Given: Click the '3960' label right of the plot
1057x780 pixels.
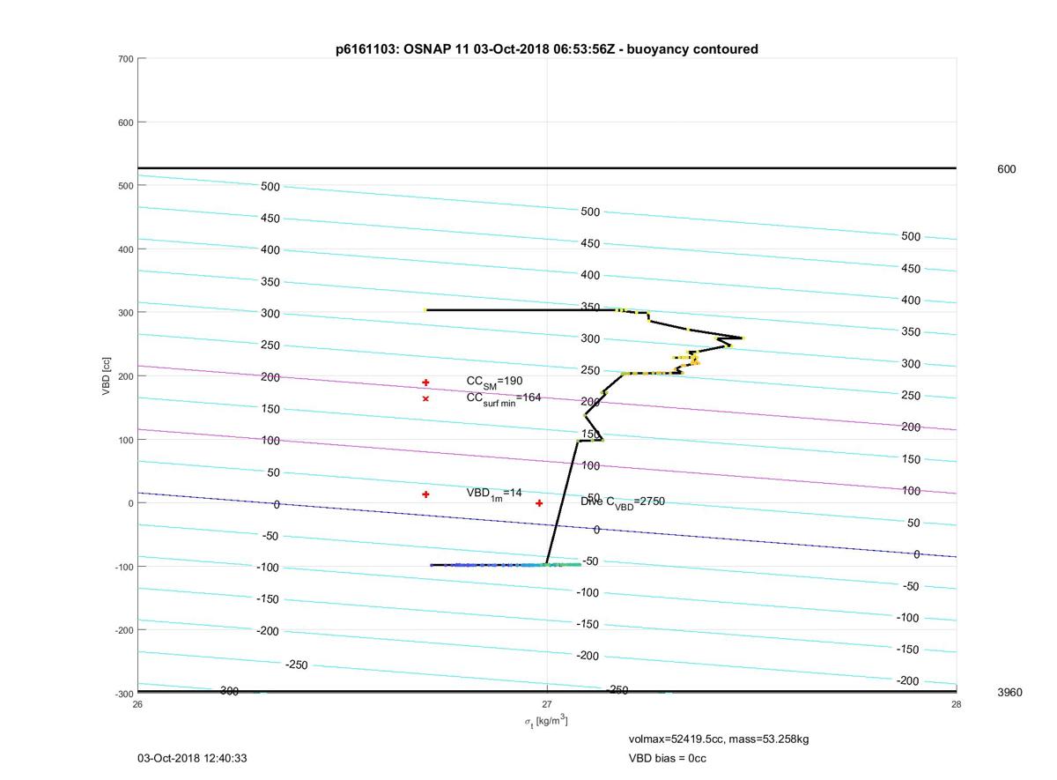Looking at the screenshot, I should [x=1009, y=693].
